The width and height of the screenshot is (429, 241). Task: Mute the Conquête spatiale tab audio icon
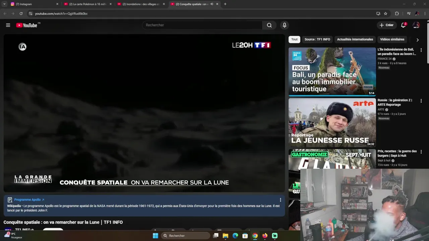(x=212, y=4)
